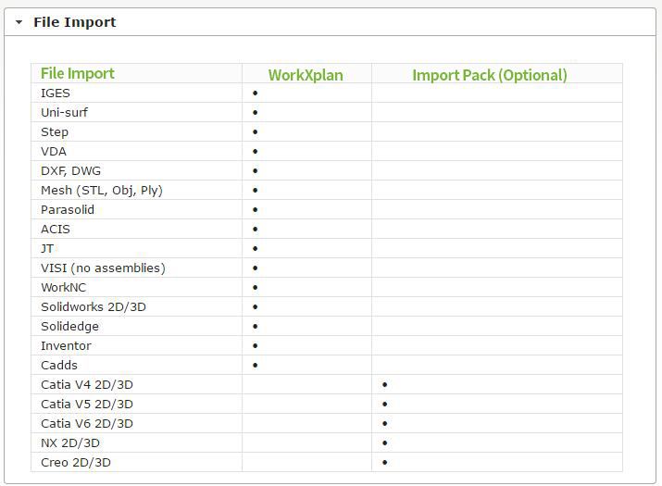Viewport: 662px width, 486px height.
Task: Click the WorkNC row label
Action: click(63, 288)
